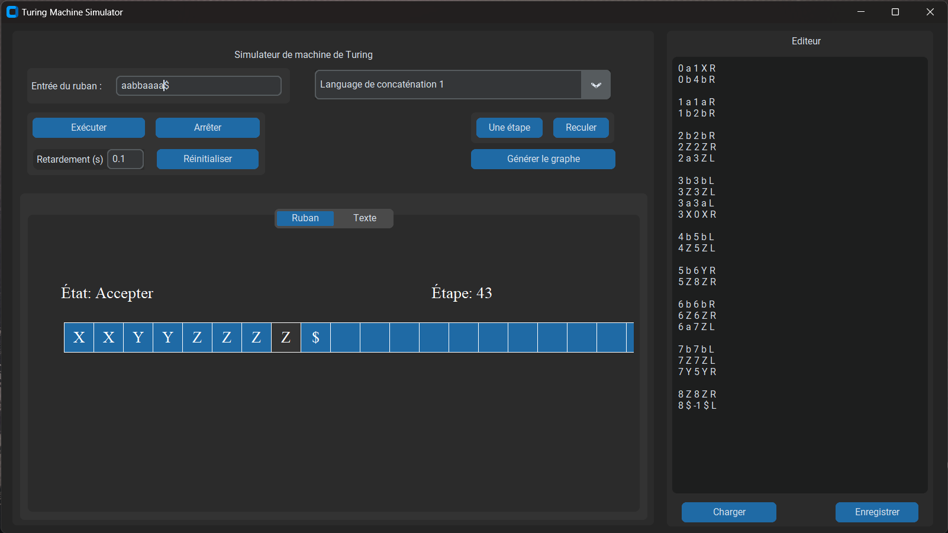
Task: Click the editor line '5 Z 8 Z R'
Action: (697, 282)
